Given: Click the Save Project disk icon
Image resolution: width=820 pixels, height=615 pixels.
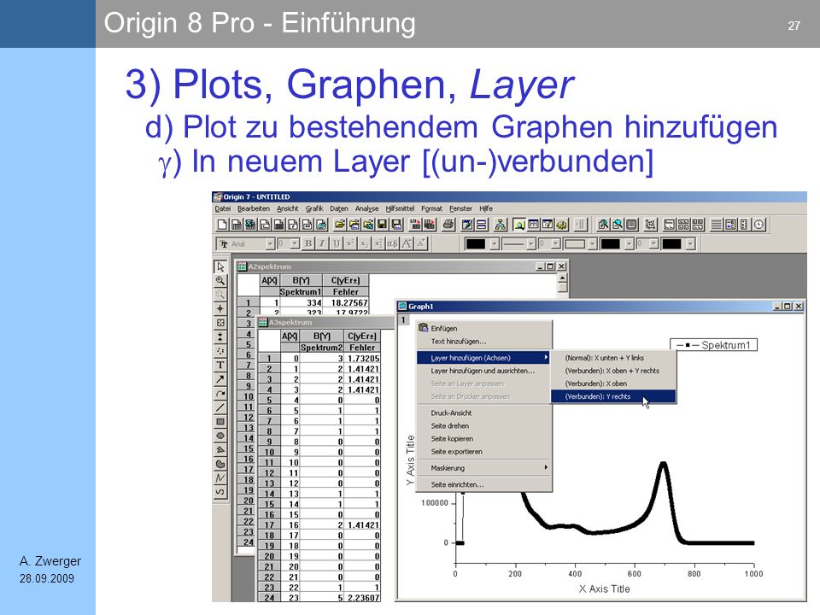Looking at the screenshot, I should tap(383, 225).
